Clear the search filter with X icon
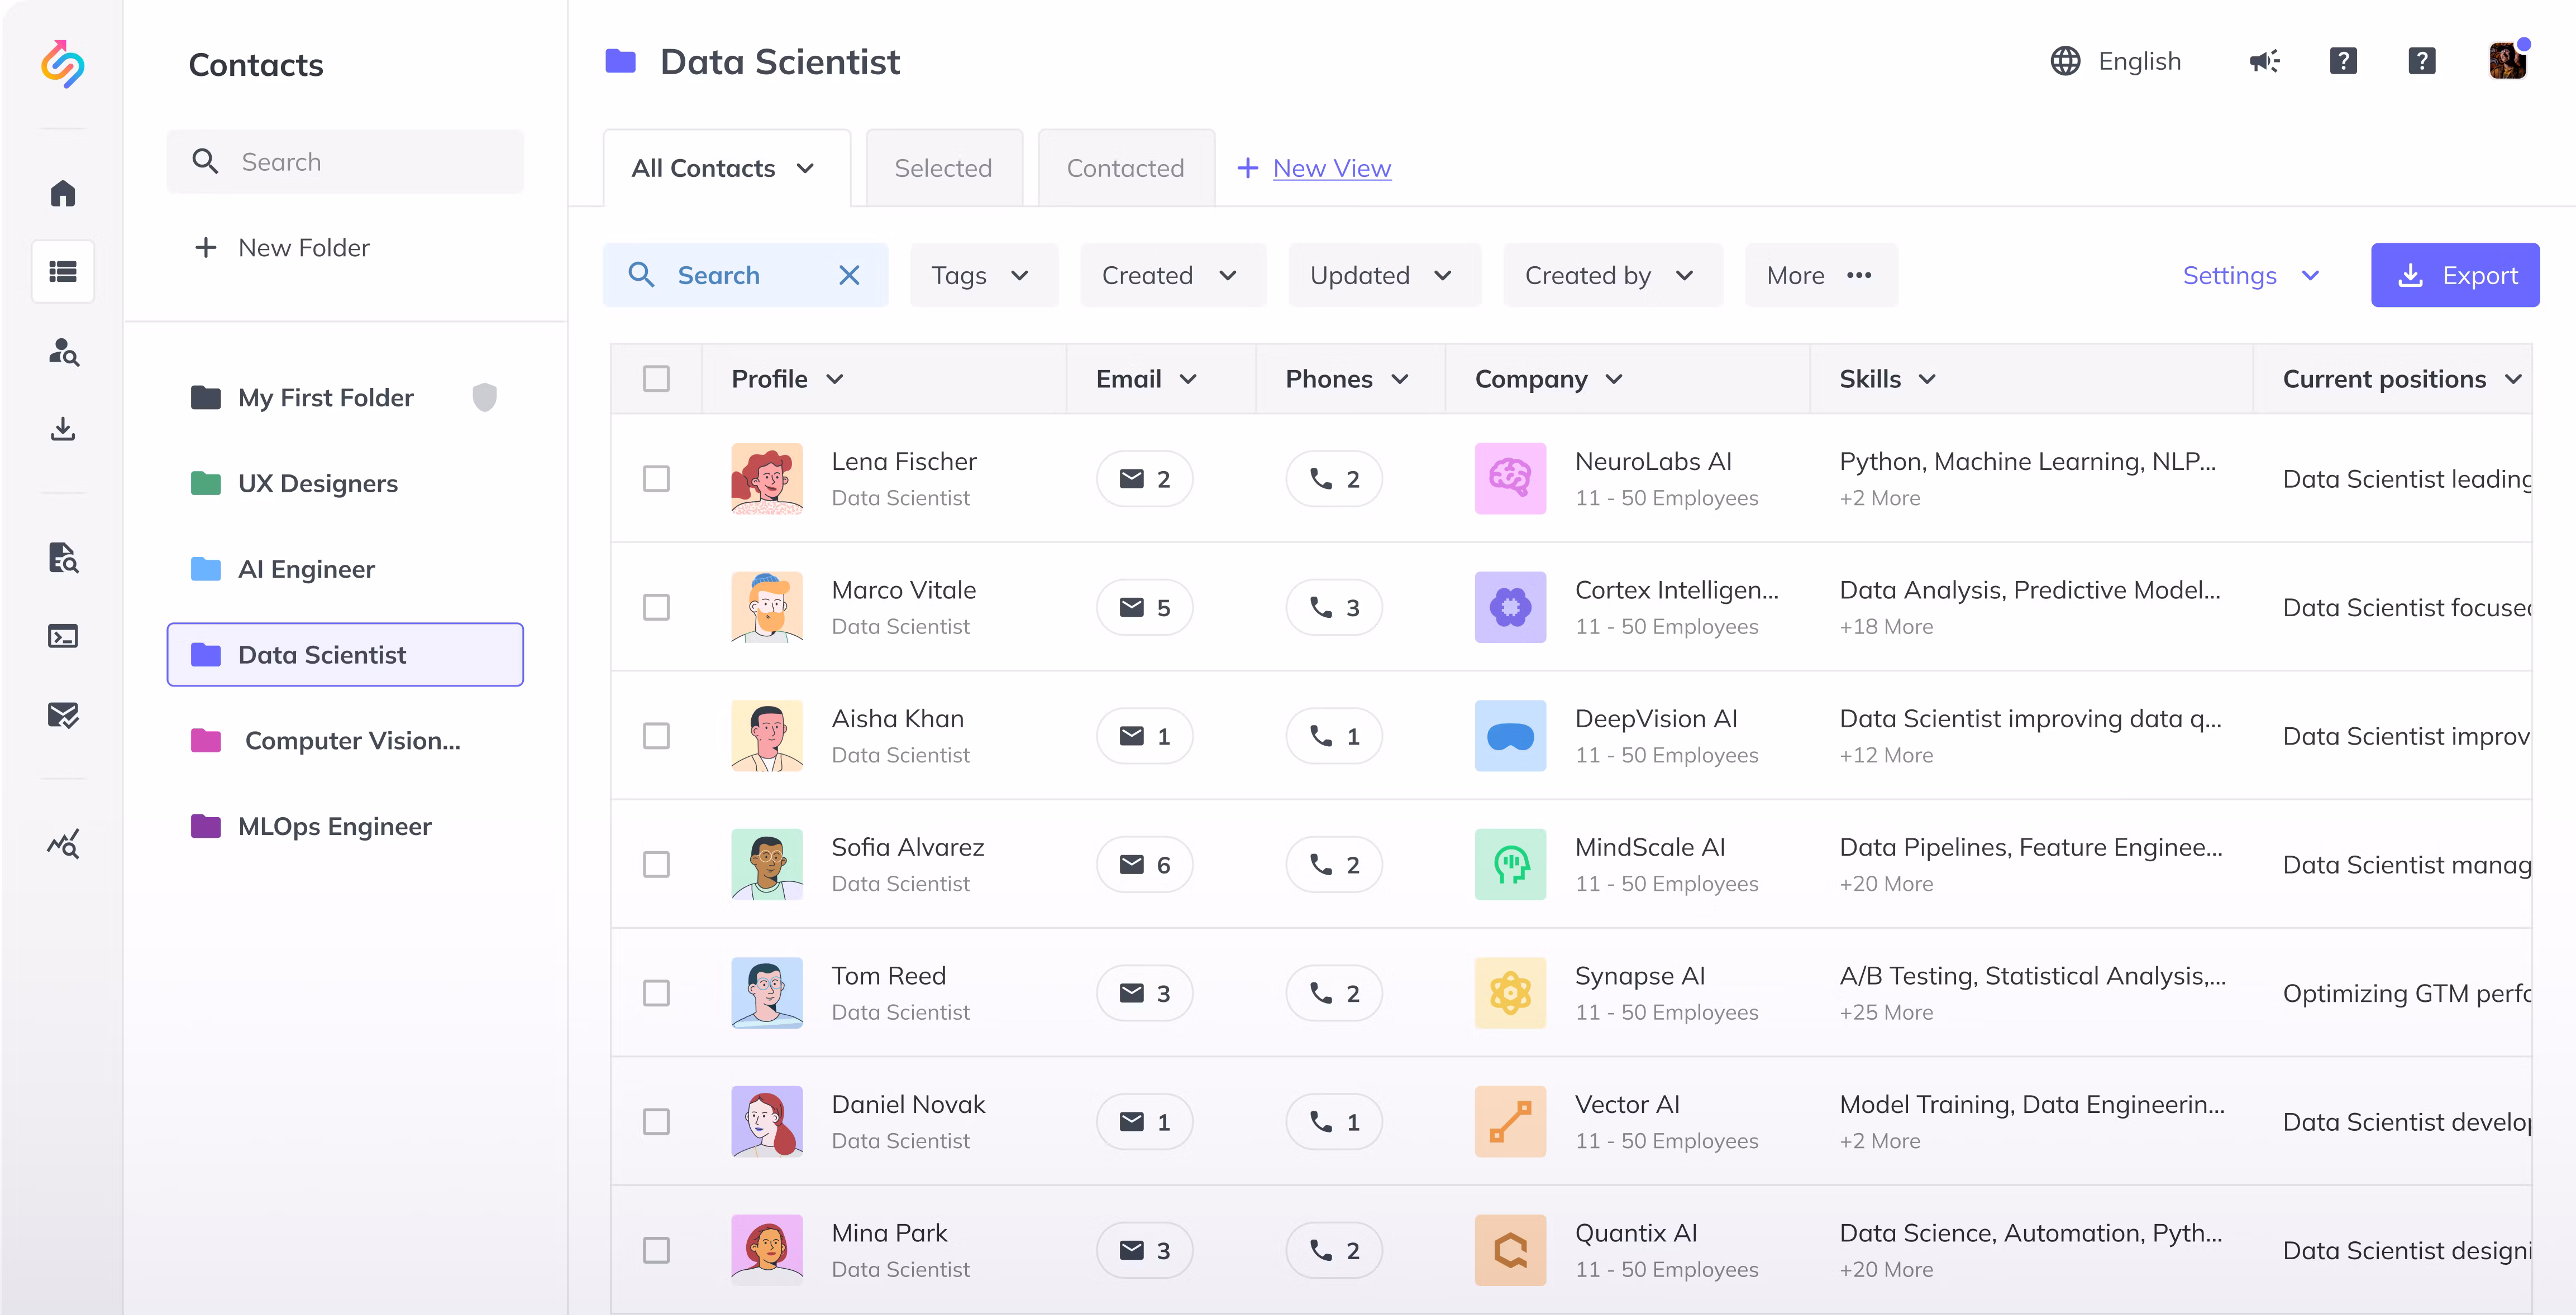2576x1315 pixels. click(x=849, y=275)
